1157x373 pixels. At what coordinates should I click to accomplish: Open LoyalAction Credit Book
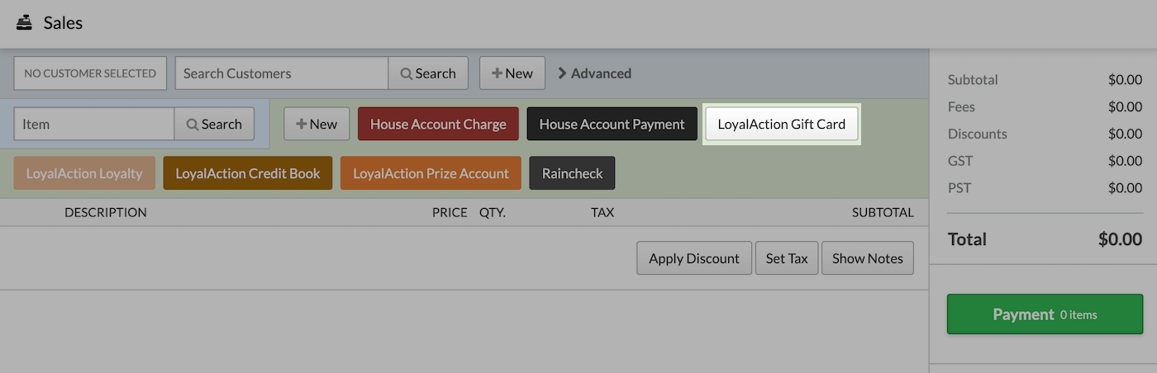pos(248,173)
